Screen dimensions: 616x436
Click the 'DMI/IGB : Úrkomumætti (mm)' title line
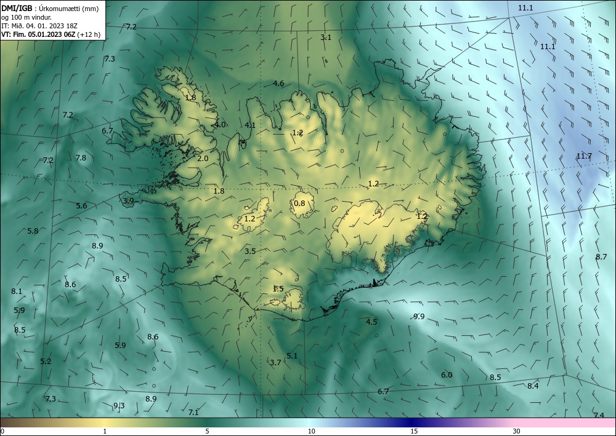coord(49,8)
